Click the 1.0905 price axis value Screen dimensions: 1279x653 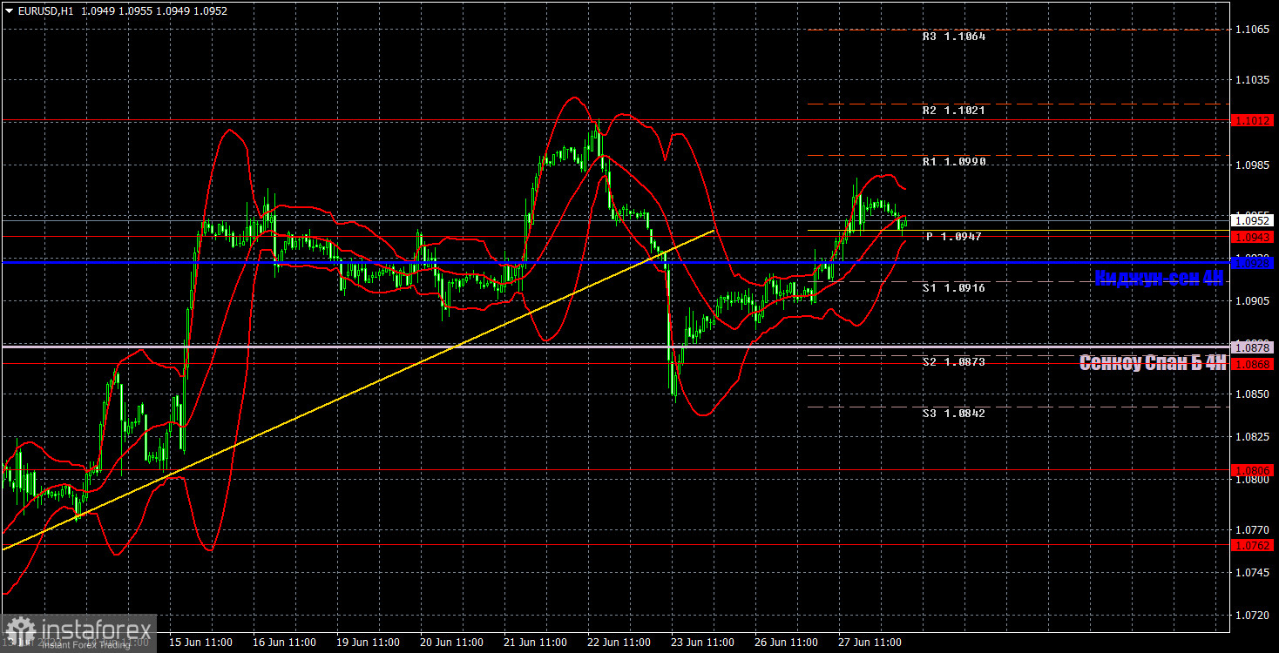click(x=1251, y=301)
